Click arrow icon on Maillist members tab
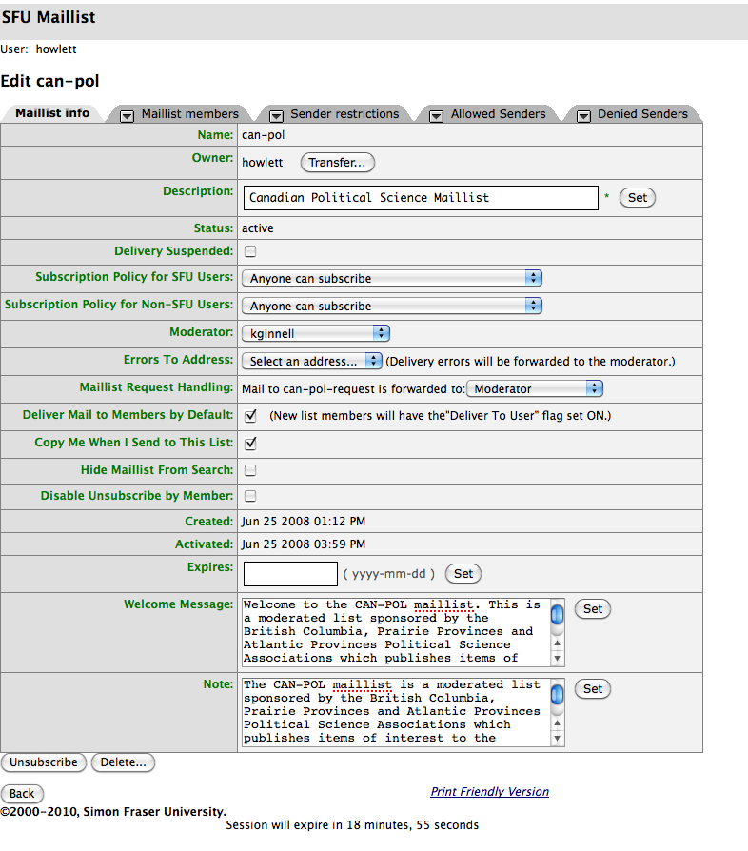The width and height of the screenshot is (748, 851). [x=127, y=115]
